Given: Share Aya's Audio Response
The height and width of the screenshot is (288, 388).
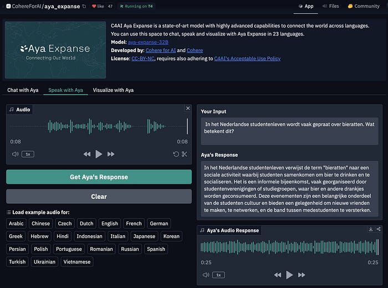Looking at the screenshot, I should 379,229.
